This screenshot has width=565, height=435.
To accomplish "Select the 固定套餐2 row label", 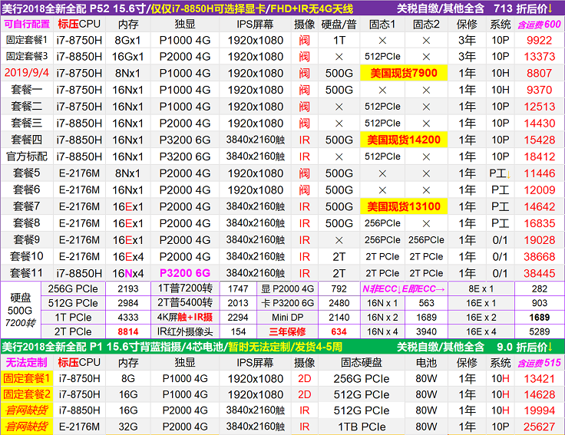I will pyautogui.click(x=27, y=394).
